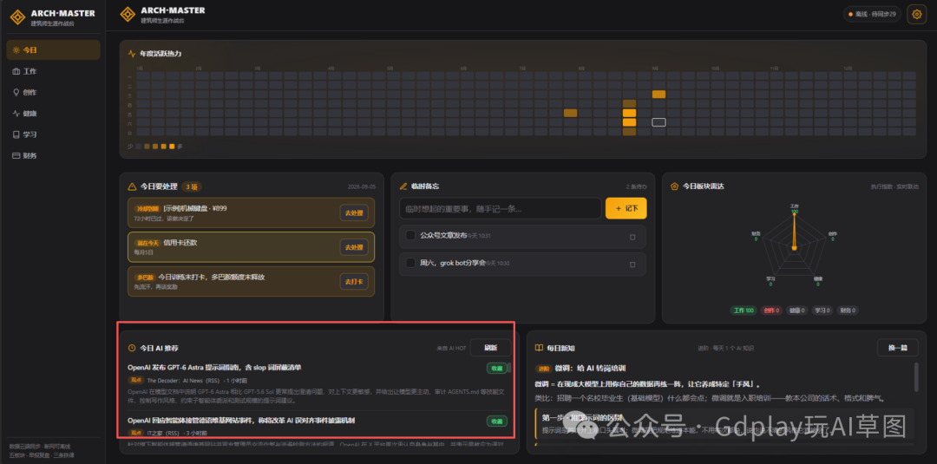Click the 来自 AI HOT source label
Screen dimensions: 937x464
451,348
